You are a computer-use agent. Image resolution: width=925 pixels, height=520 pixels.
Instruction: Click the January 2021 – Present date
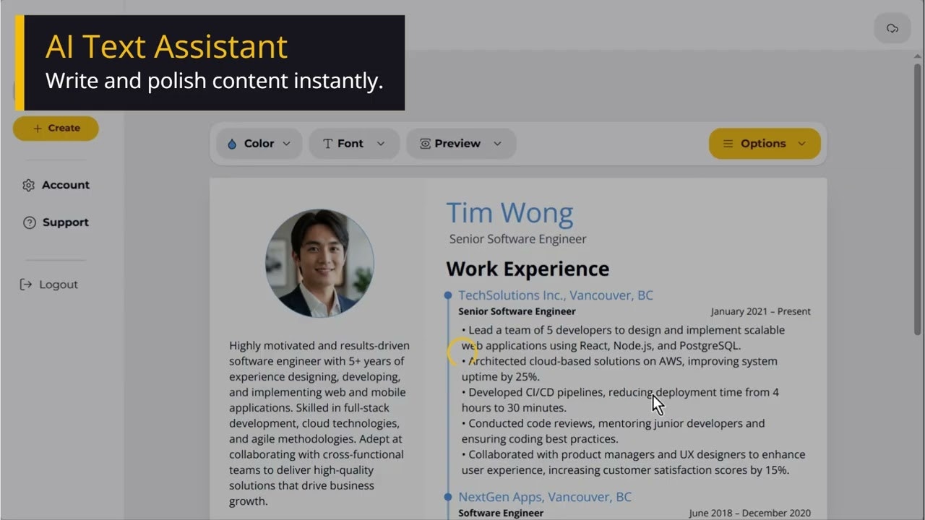pyautogui.click(x=760, y=312)
